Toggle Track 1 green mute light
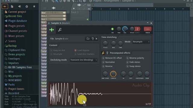This screenshot has width=193, height=108. (x=87, y=19)
